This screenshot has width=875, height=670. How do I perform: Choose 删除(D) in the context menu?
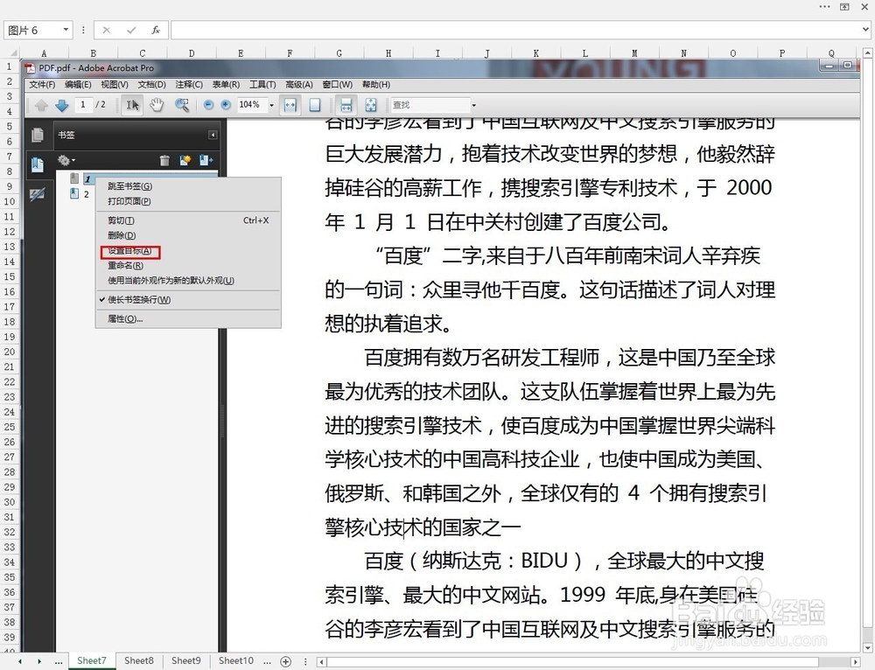(121, 235)
